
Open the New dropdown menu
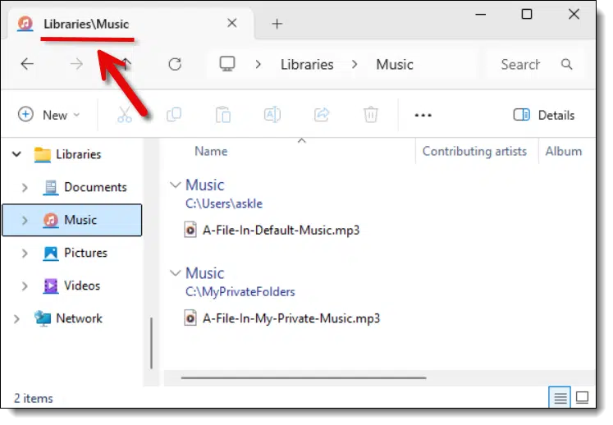[49, 115]
